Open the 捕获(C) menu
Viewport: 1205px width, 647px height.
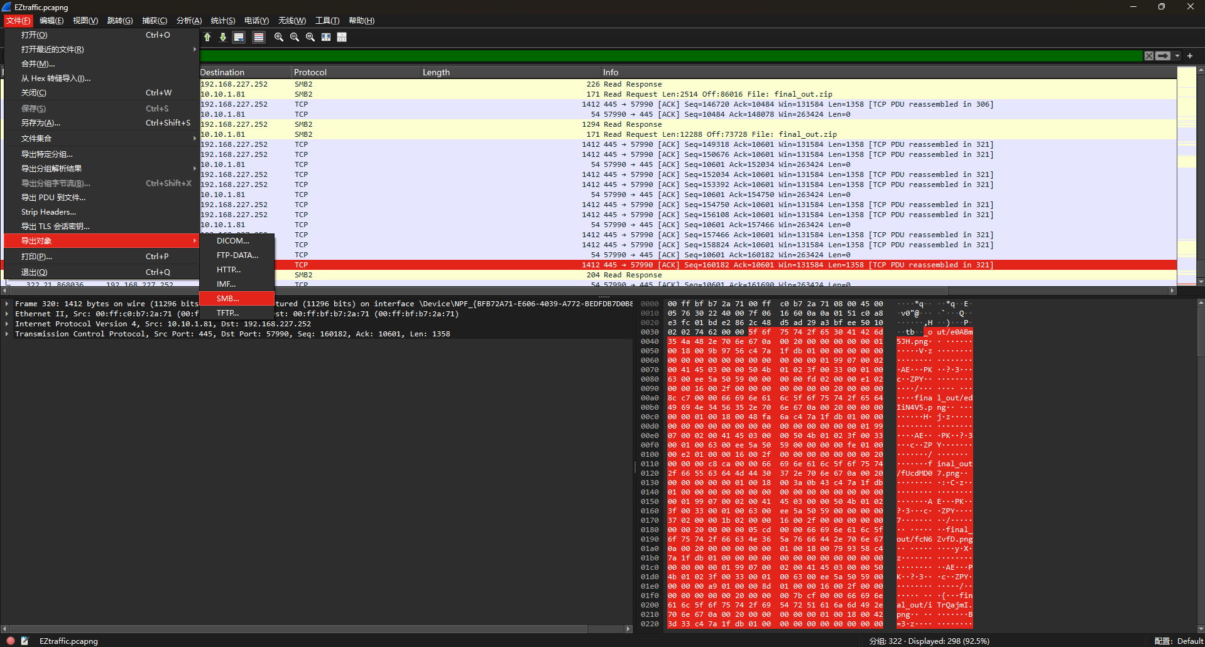tap(155, 21)
